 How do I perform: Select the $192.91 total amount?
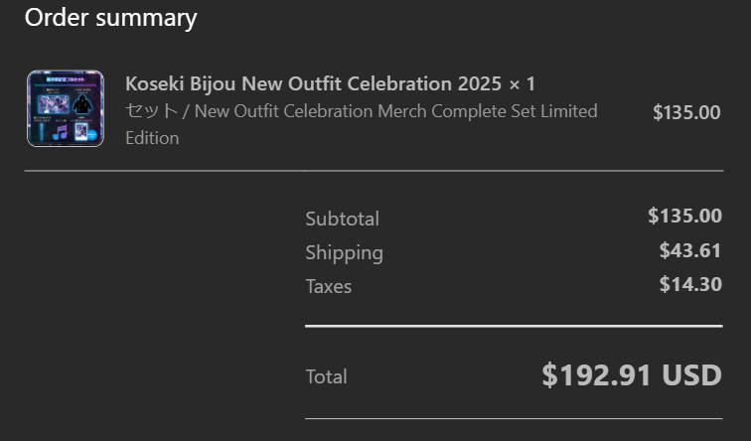click(x=597, y=374)
